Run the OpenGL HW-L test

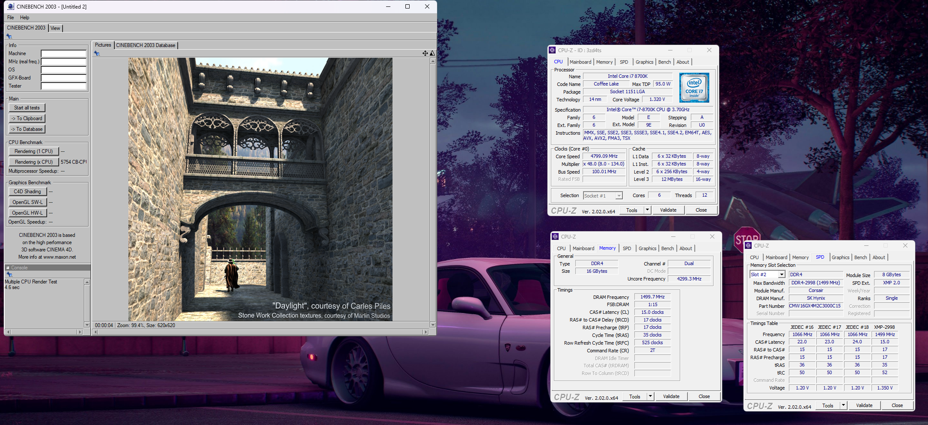(x=27, y=213)
